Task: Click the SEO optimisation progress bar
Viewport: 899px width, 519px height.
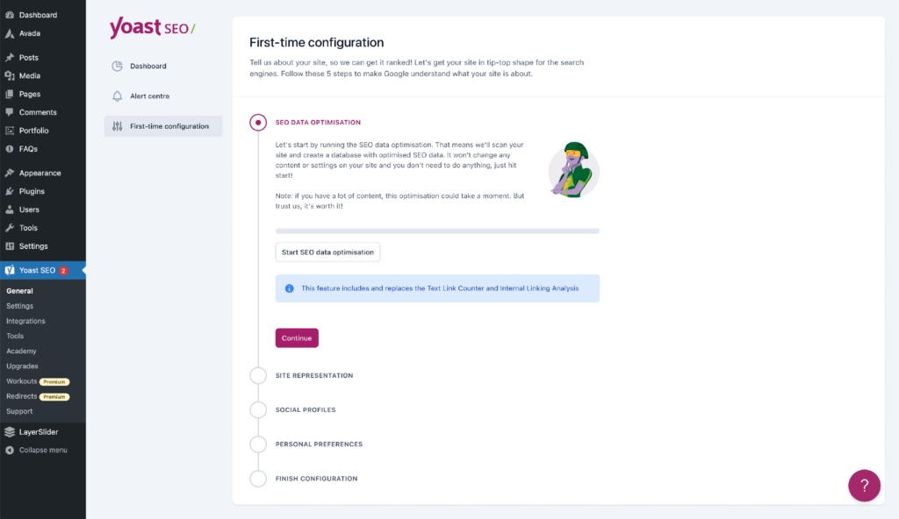Action: [x=437, y=231]
